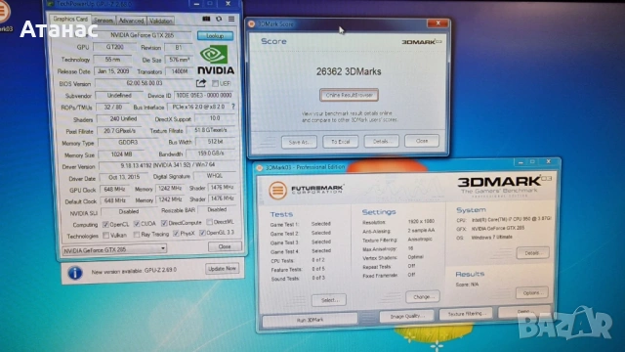Click the Run 3DMark button

click(310, 320)
